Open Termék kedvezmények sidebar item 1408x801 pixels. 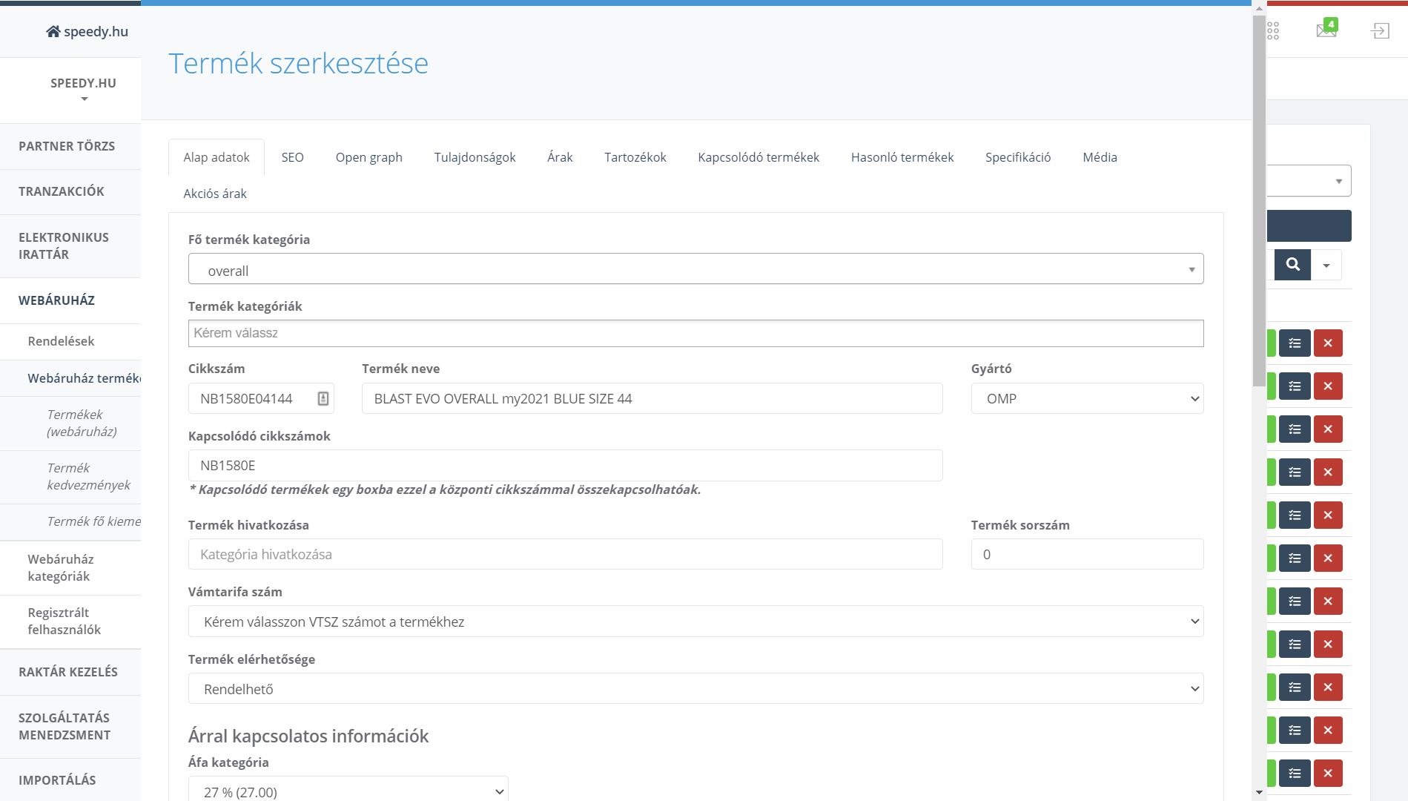(x=70, y=476)
